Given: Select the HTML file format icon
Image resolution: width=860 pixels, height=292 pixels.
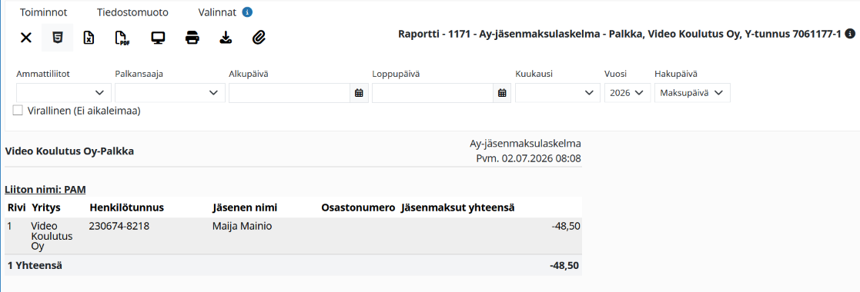Looking at the screenshot, I should (x=57, y=38).
